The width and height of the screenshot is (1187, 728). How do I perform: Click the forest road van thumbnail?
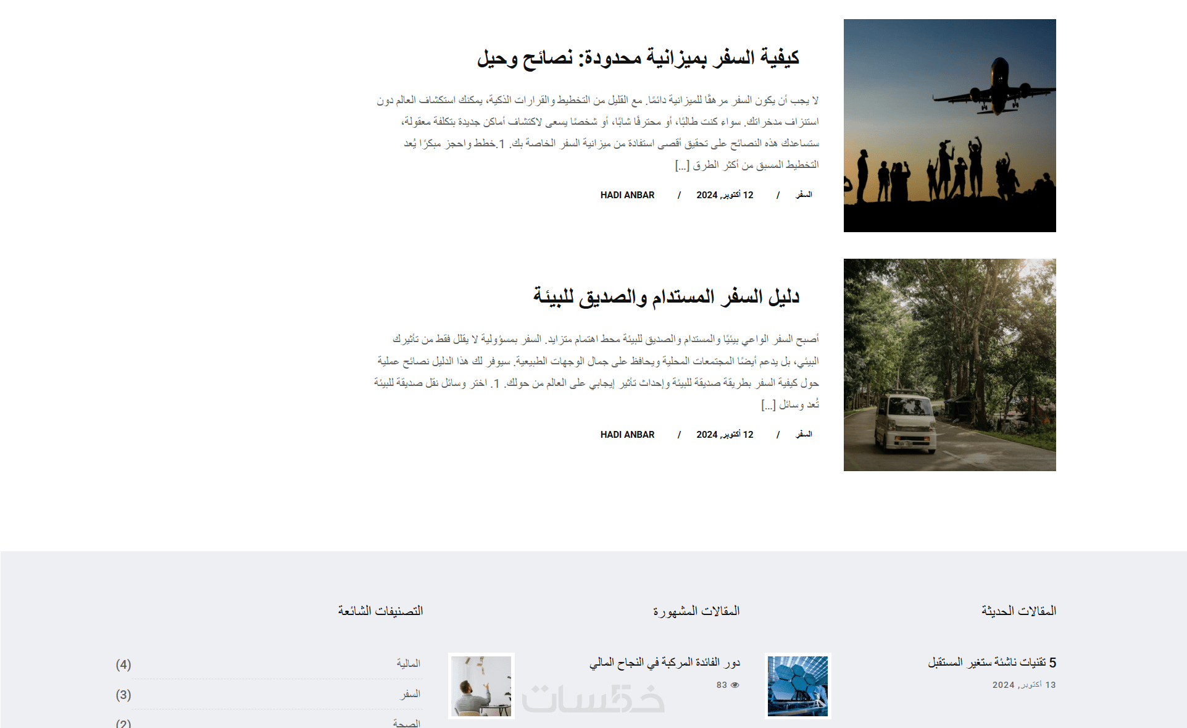click(x=949, y=365)
